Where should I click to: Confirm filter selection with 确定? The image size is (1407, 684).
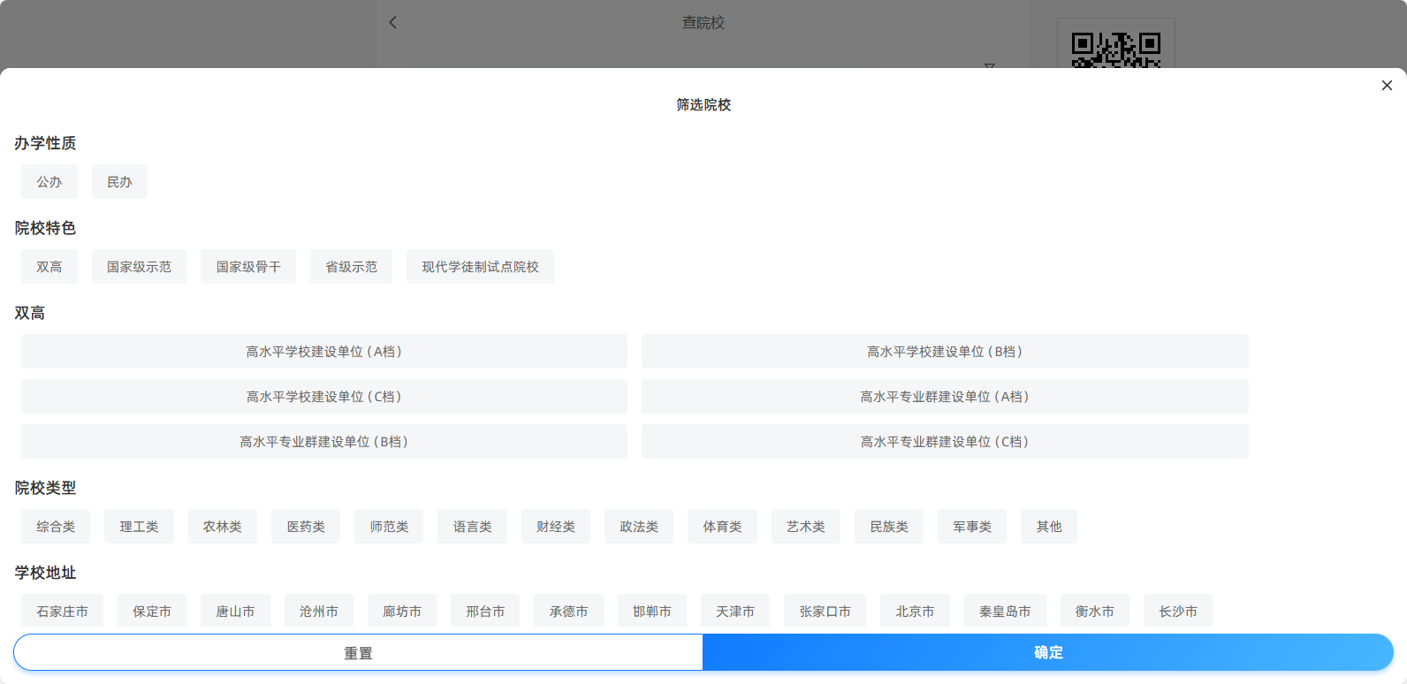[x=1048, y=652]
